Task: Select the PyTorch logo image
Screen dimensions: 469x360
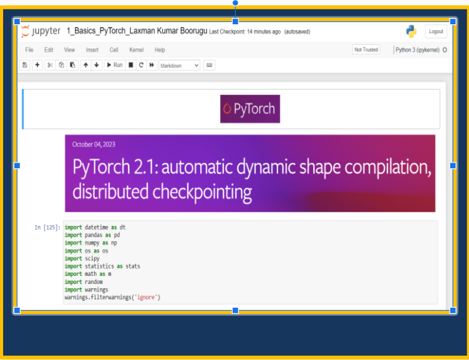Action: [x=250, y=109]
